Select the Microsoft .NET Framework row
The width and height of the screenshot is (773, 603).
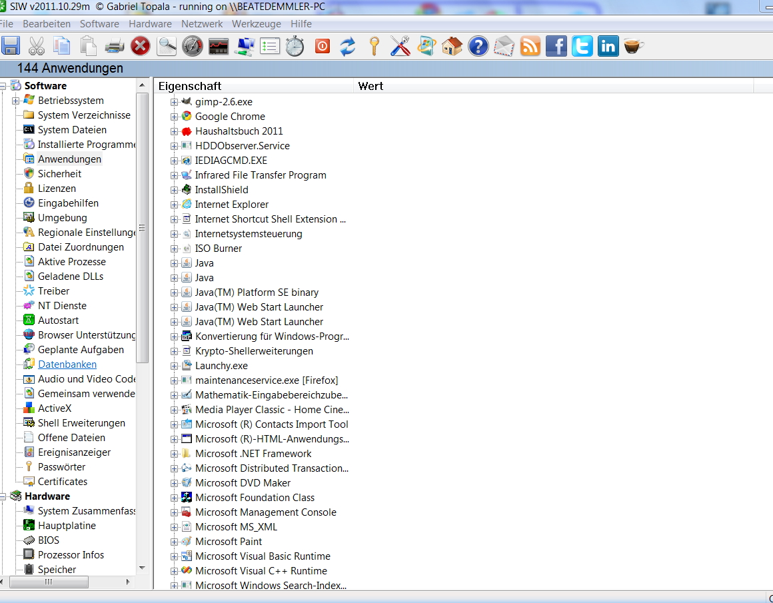coord(253,454)
